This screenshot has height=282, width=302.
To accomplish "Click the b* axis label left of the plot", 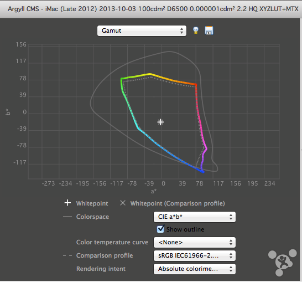I will [x=8, y=112].
